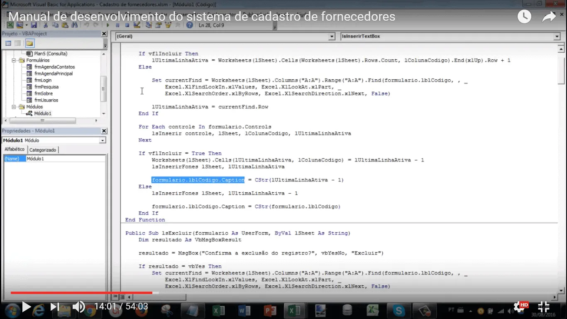Viewport: 567px width, 319px height.
Task: Click the (Name) property value field
Action: tap(66, 159)
